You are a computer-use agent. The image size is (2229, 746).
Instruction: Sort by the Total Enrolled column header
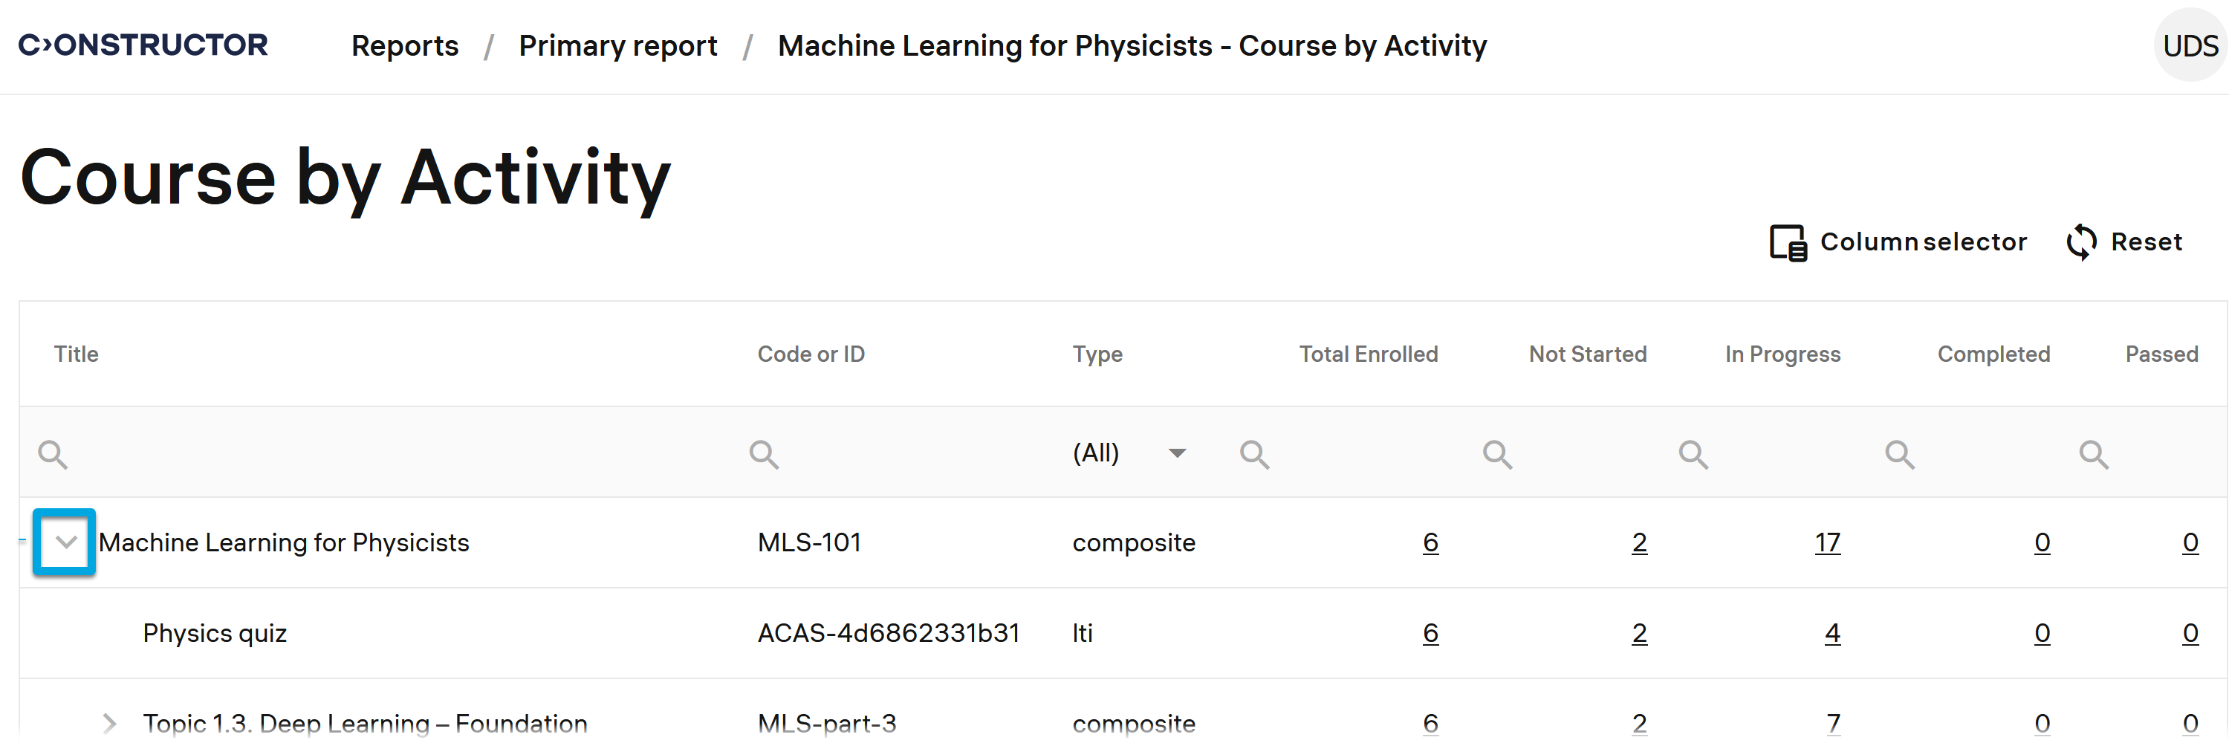[x=1368, y=354]
